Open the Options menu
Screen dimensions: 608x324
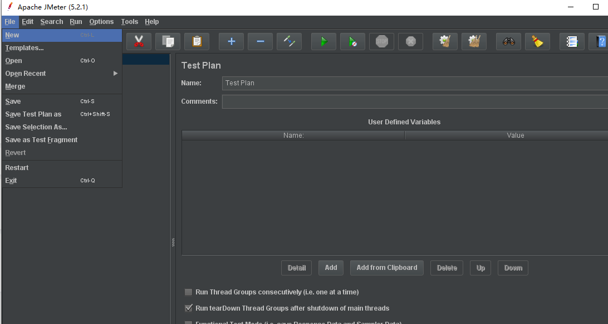pos(101,22)
